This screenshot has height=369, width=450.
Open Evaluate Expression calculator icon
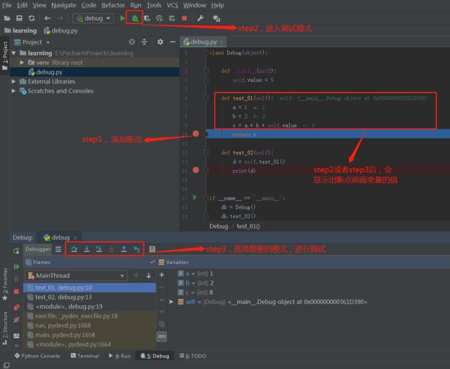coord(152,249)
